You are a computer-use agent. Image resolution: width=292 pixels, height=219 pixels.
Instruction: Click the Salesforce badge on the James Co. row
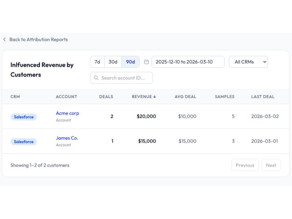coord(23,142)
